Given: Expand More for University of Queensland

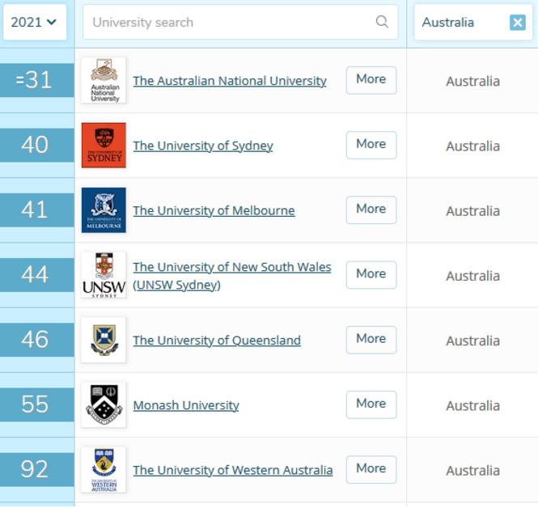Looking at the screenshot, I should pos(371,339).
